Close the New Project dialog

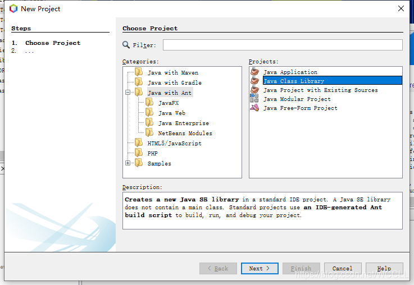coord(401,8)
